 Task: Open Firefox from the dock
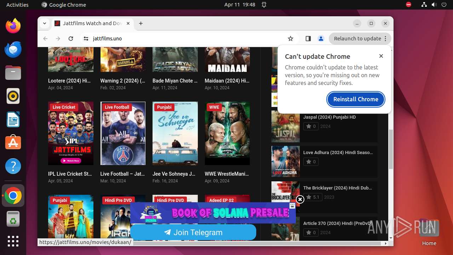(13, 26)
